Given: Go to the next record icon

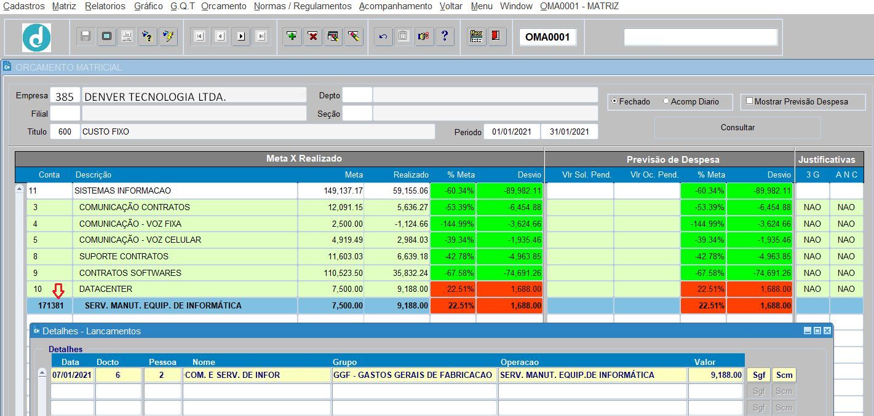Looking at the screenshot, I should pyautogui.click(x=240, y=36).
